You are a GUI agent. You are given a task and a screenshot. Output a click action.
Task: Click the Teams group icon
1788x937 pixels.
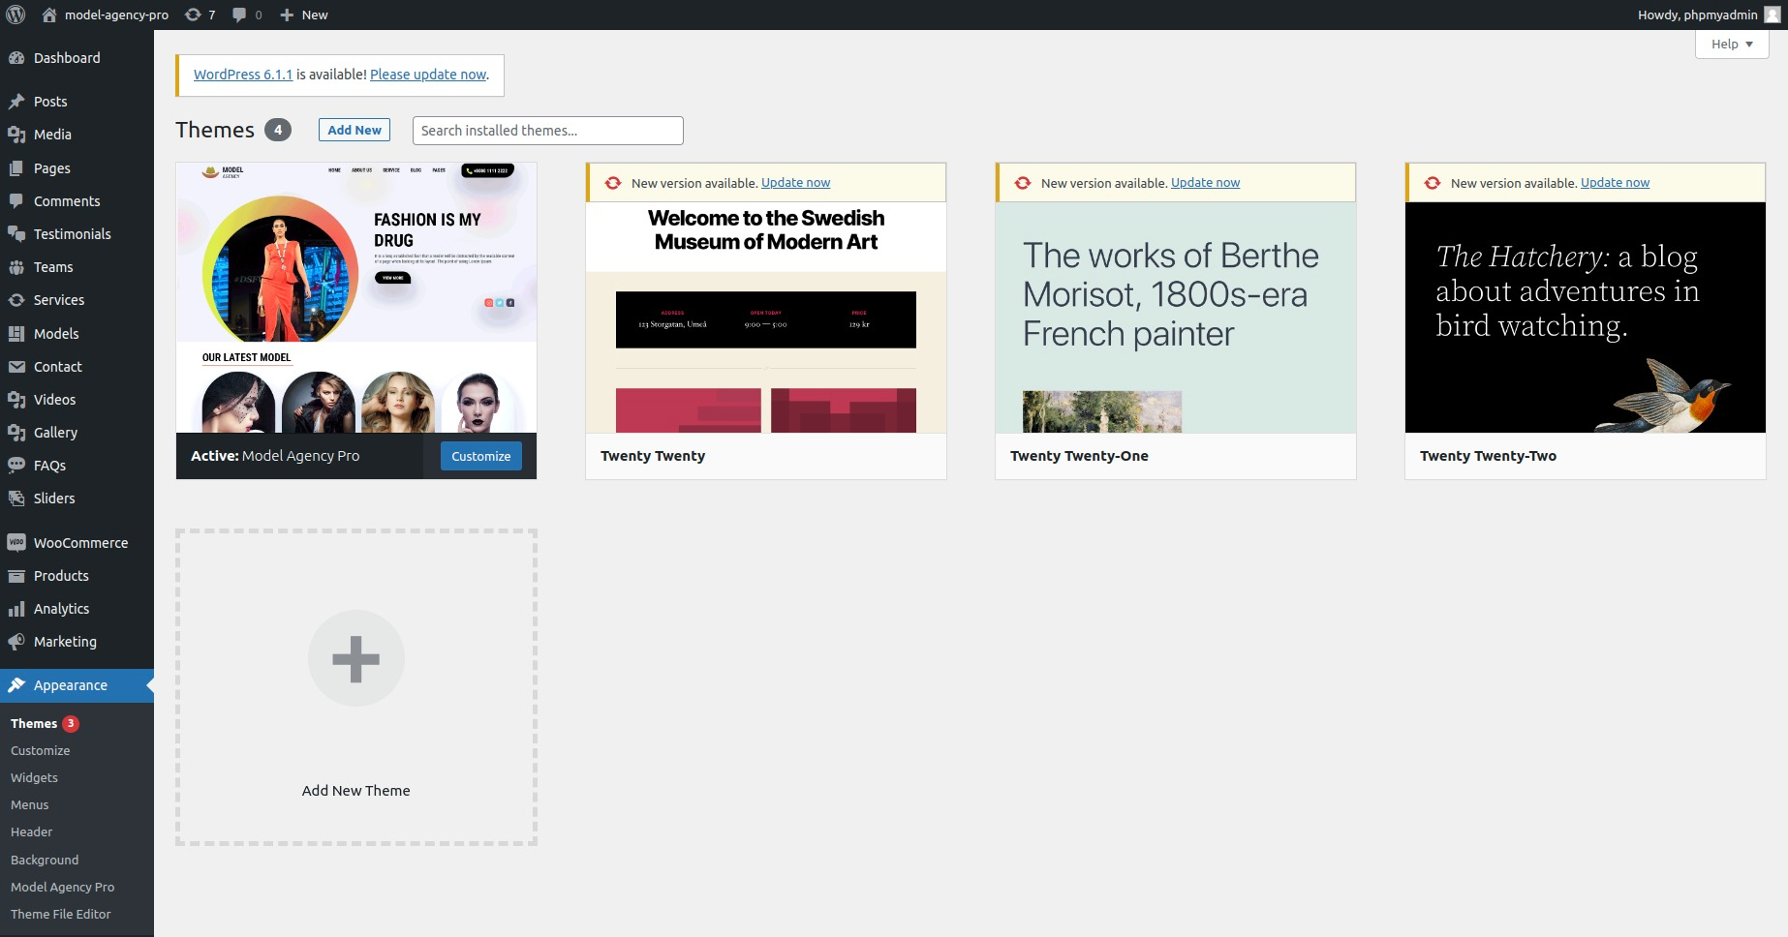pyautogui.click(x=16, y=267)
